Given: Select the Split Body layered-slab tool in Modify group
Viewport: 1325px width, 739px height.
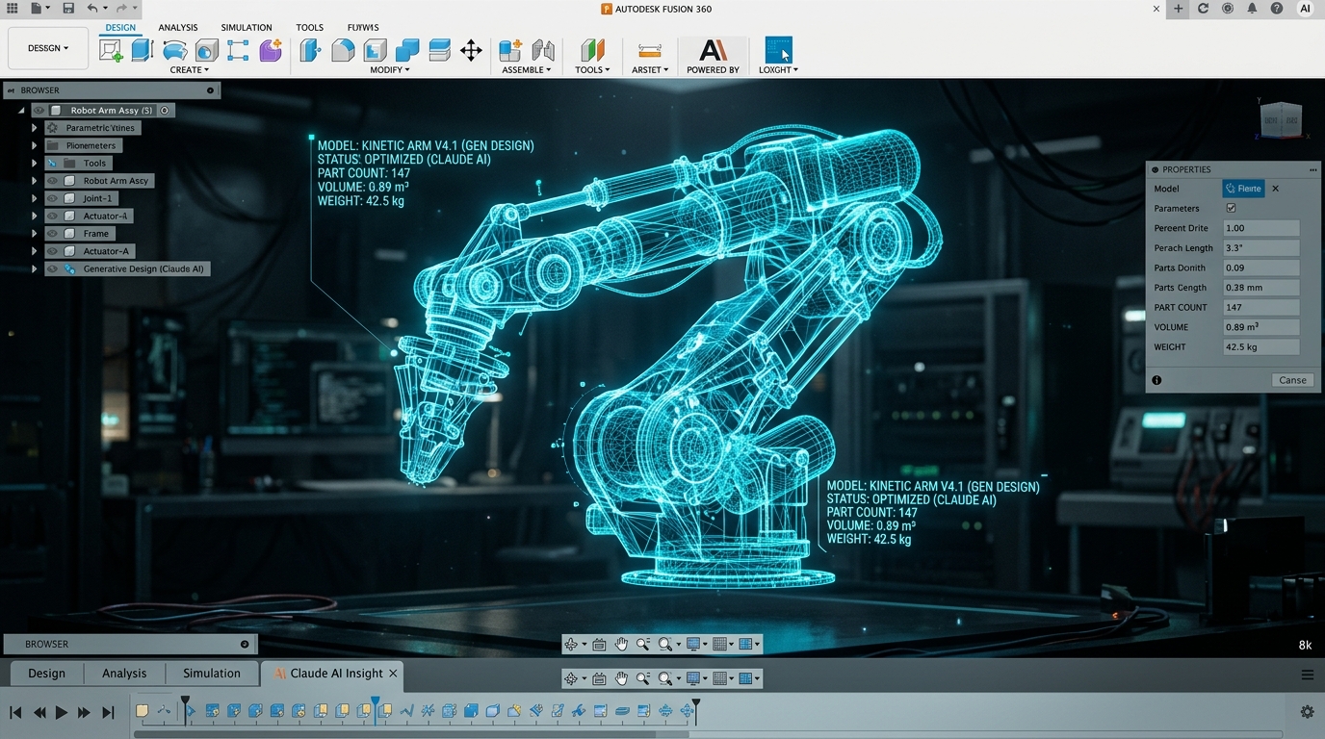Looking at the screenshot, I should coord(439,50).
